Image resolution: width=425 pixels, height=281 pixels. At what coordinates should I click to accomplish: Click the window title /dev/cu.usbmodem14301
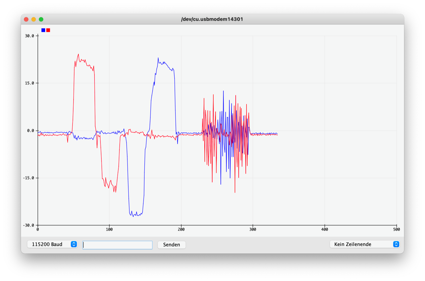coord(212,19)
